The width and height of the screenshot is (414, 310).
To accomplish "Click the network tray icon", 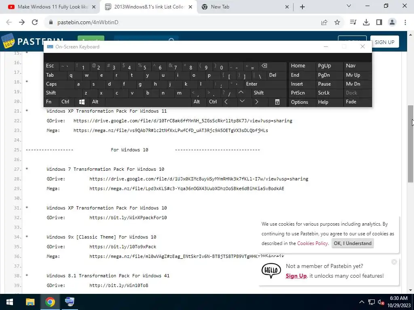I will click(372, 302).
